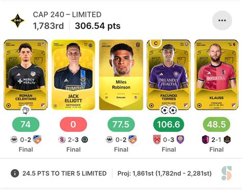Click the Orlando City crest beside 0-3
242x190 pixels.
click(x=180, y=140)
